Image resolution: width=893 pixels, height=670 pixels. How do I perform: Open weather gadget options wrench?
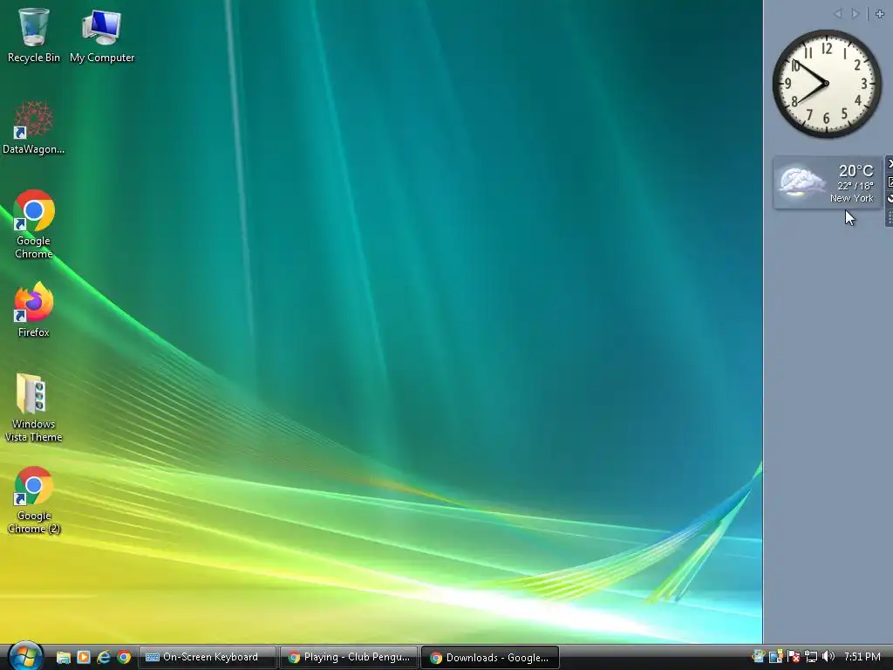point(890,198)
